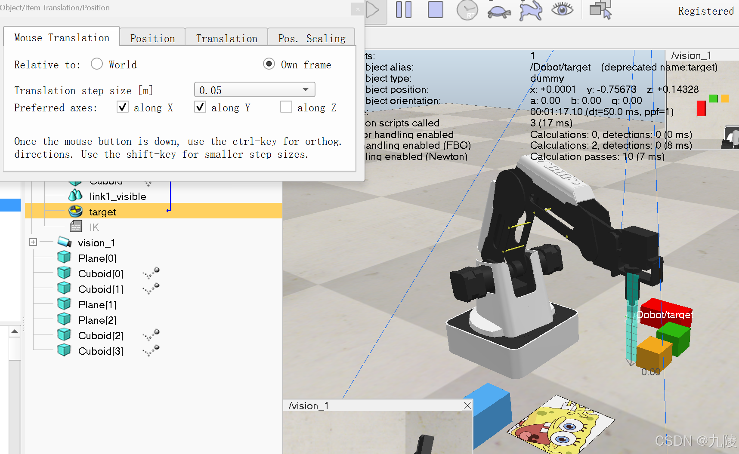Open translation step size dropdown
Screen dimensions: 739x454
[x=255, y=89]
